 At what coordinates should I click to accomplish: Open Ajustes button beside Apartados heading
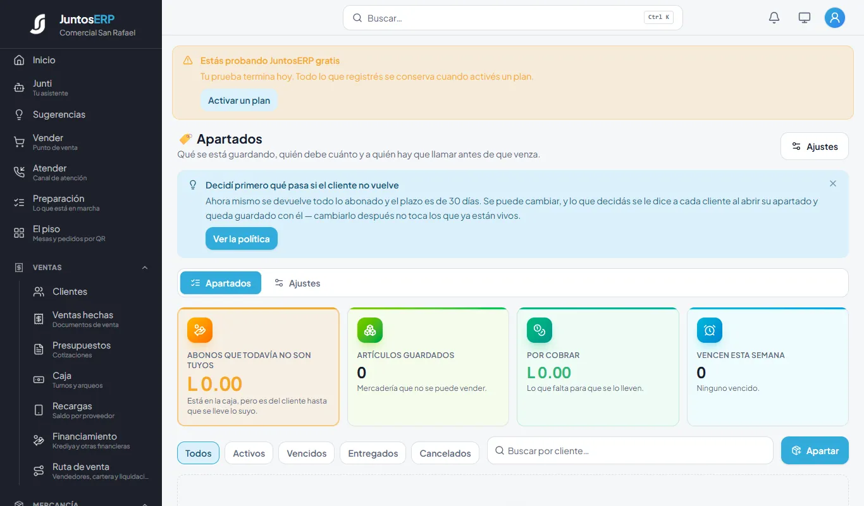815,146
